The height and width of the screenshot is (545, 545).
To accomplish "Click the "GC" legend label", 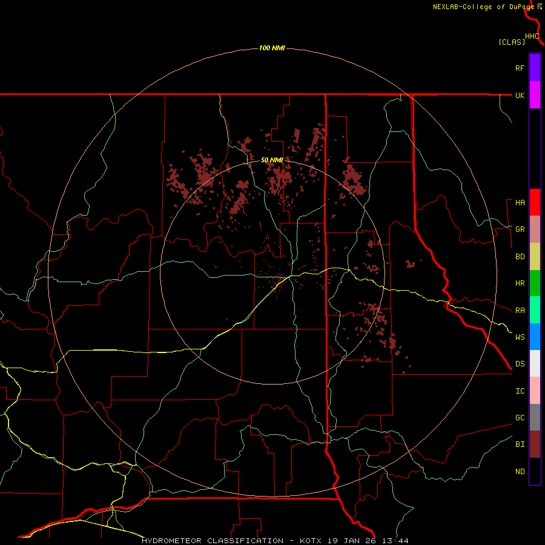I will click(520, 418).
